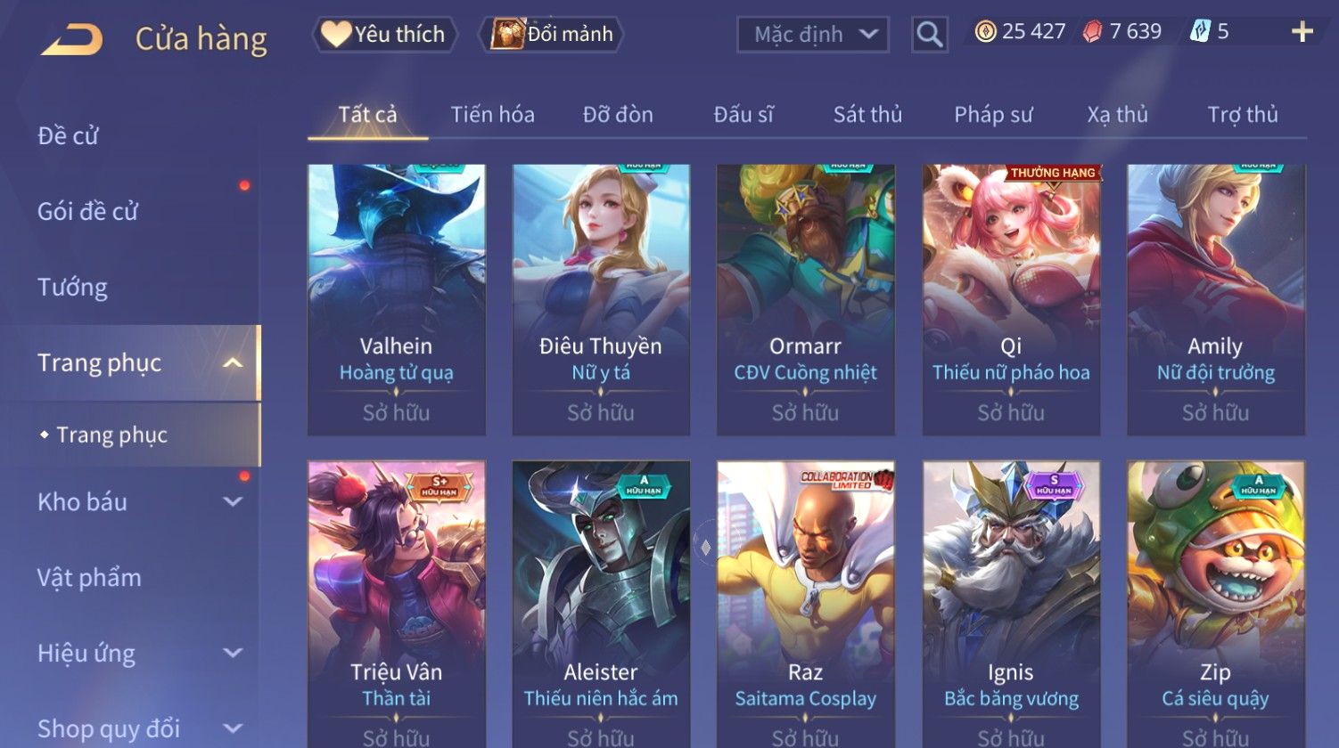Select Valhein Hoàng tử quạ skin card
This screenshot has height=748, width=1339.
click(397, 299)
